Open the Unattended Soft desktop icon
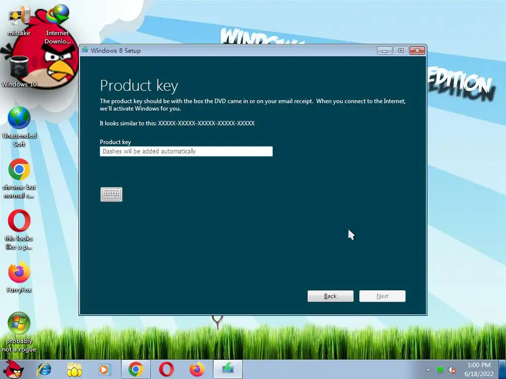 [x=19, y=126]
